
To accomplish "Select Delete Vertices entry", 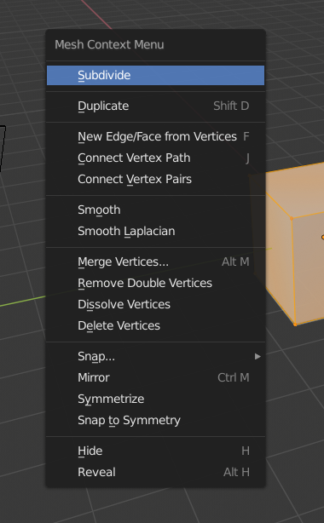I will [x=155, y=325].
